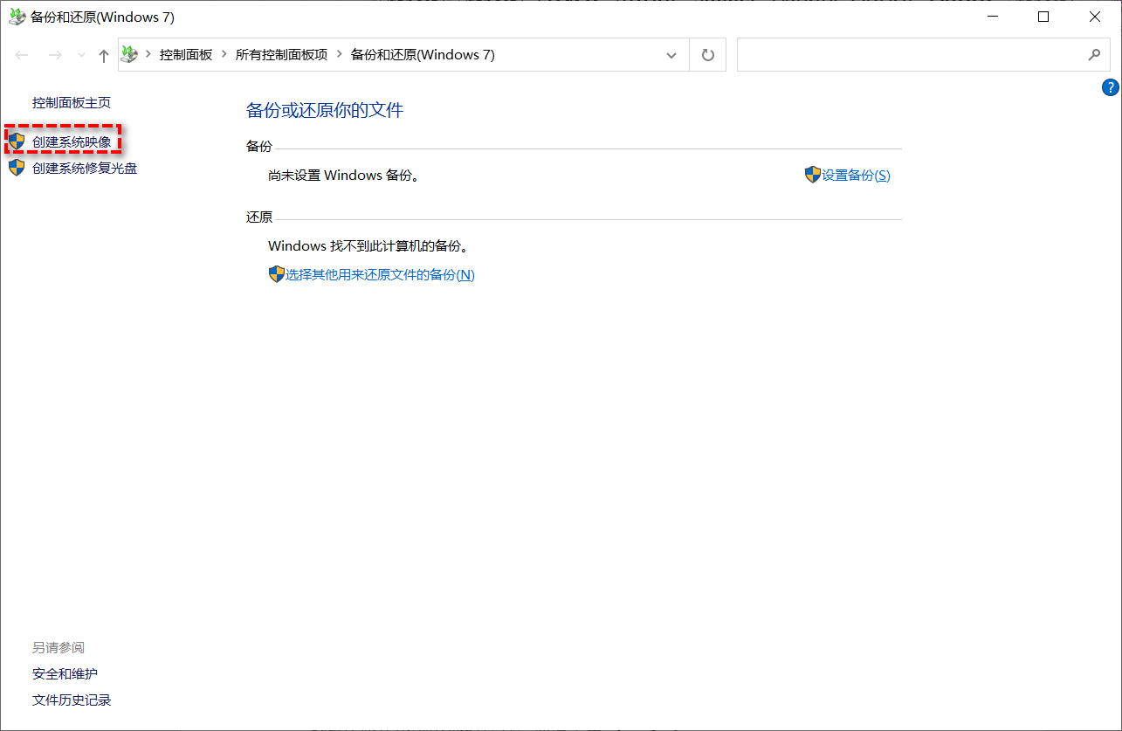Open 文件历史记录 from the sidebar
This screenshot has width=1122, height=731.
[x=71, y=700]
